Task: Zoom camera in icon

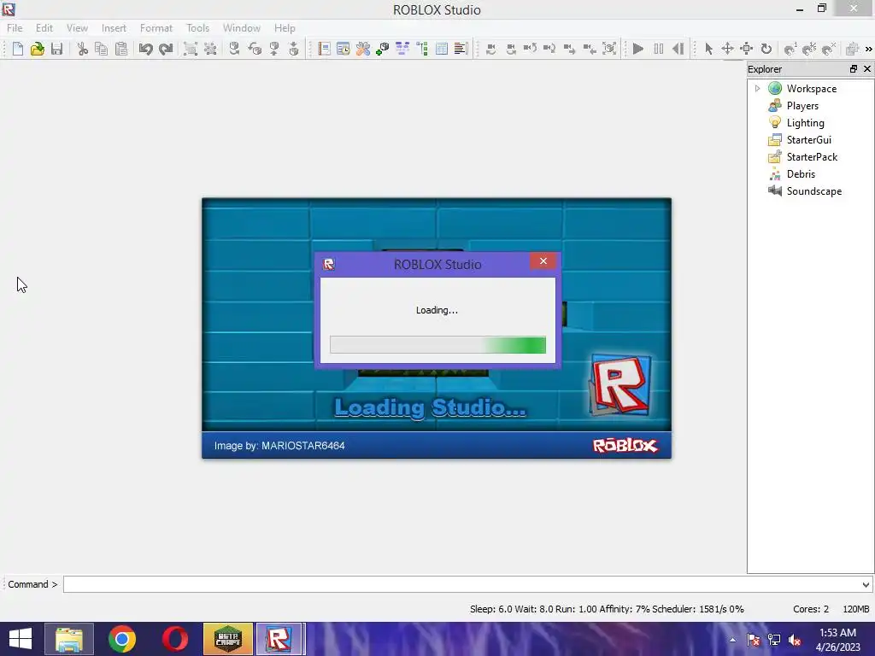Action: pyautogui.click(x=569, y=49)
